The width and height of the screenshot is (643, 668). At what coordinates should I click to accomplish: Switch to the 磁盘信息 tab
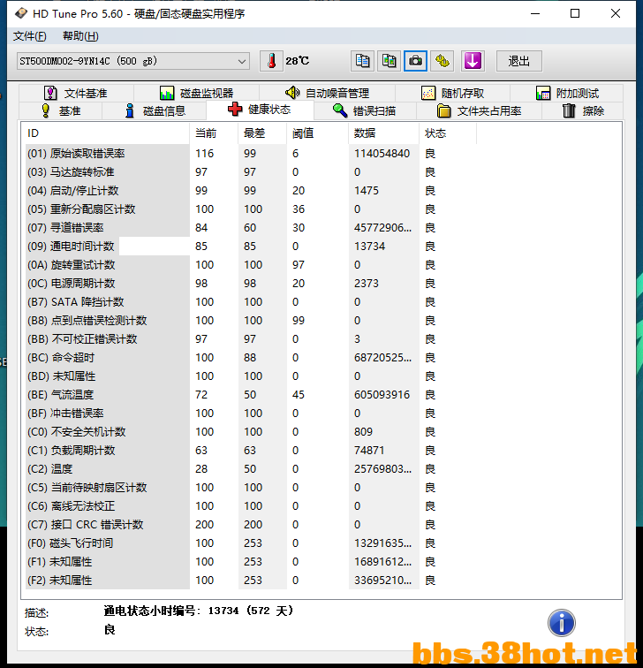coord(155,110)
